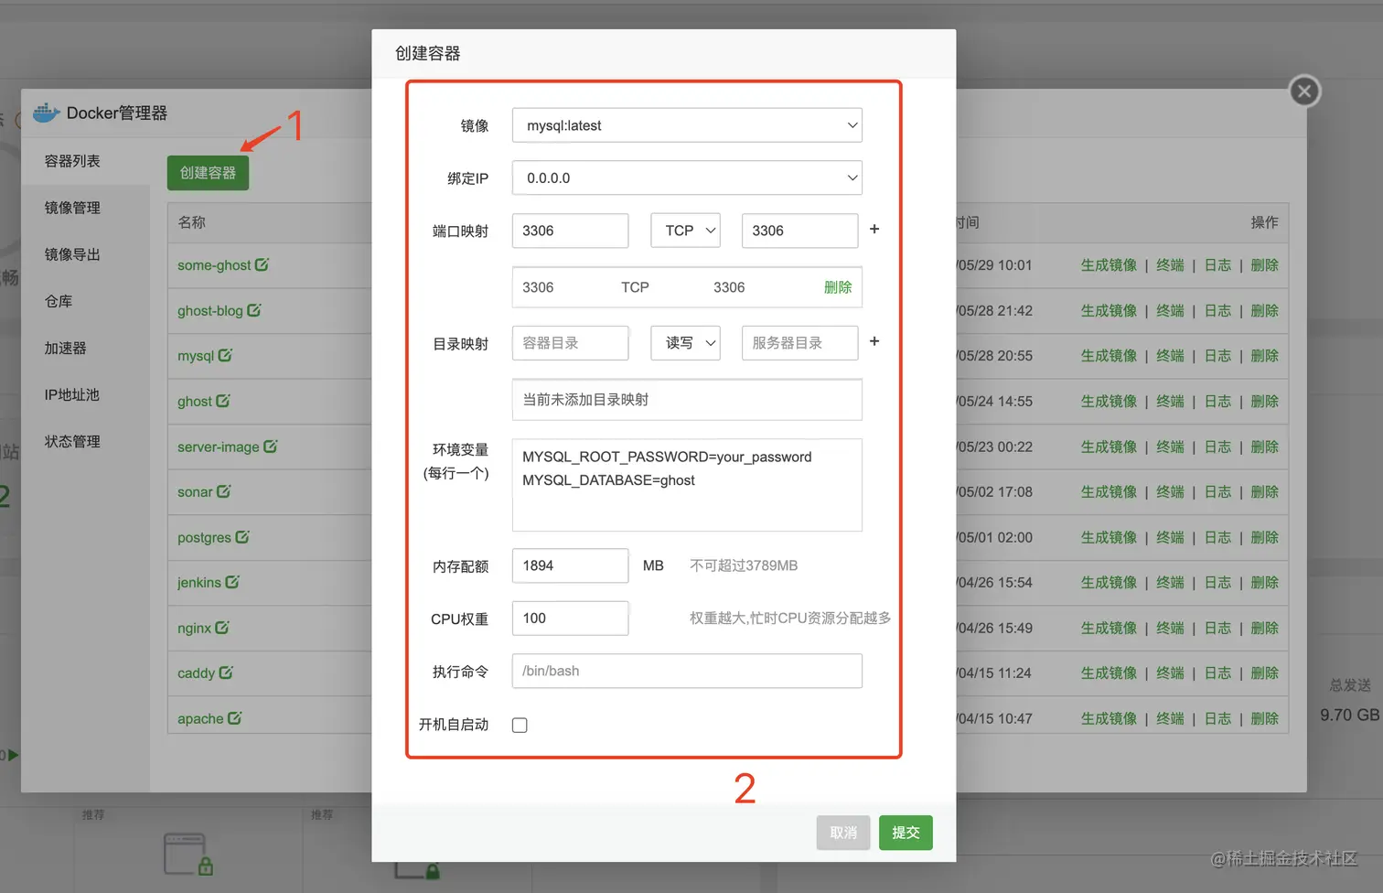Click the 内存配额 1894 input
1383x893 pixels.
pos(570,565)
